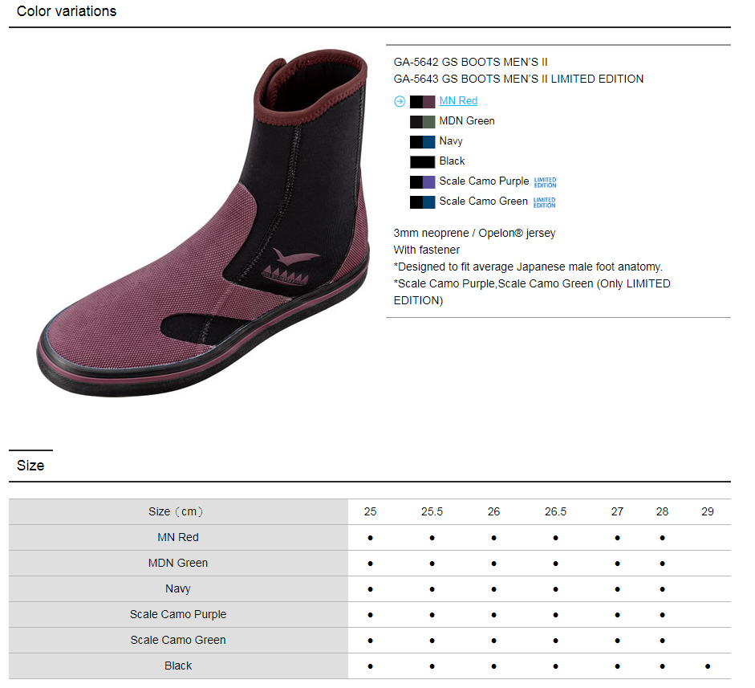
Task: Click the Size (cm) table header
Action: pos(177,512)
